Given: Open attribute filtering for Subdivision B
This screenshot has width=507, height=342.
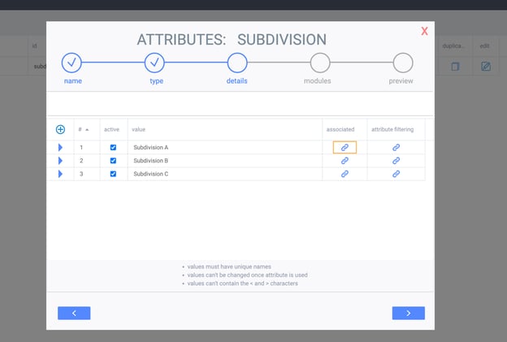Looking at the screenshot, I should [396, 161].
